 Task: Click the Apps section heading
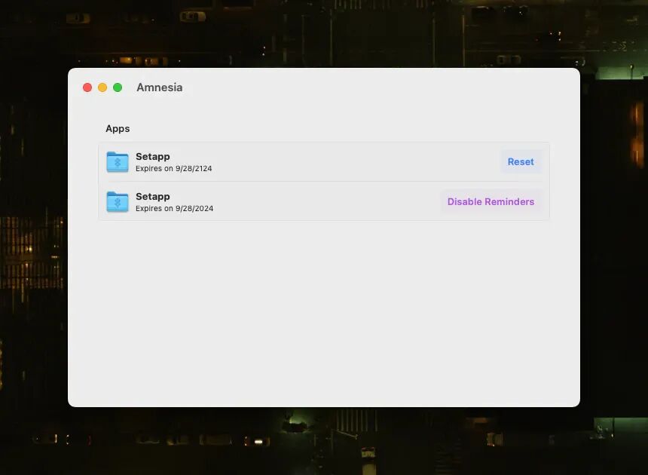click(118, 129)
